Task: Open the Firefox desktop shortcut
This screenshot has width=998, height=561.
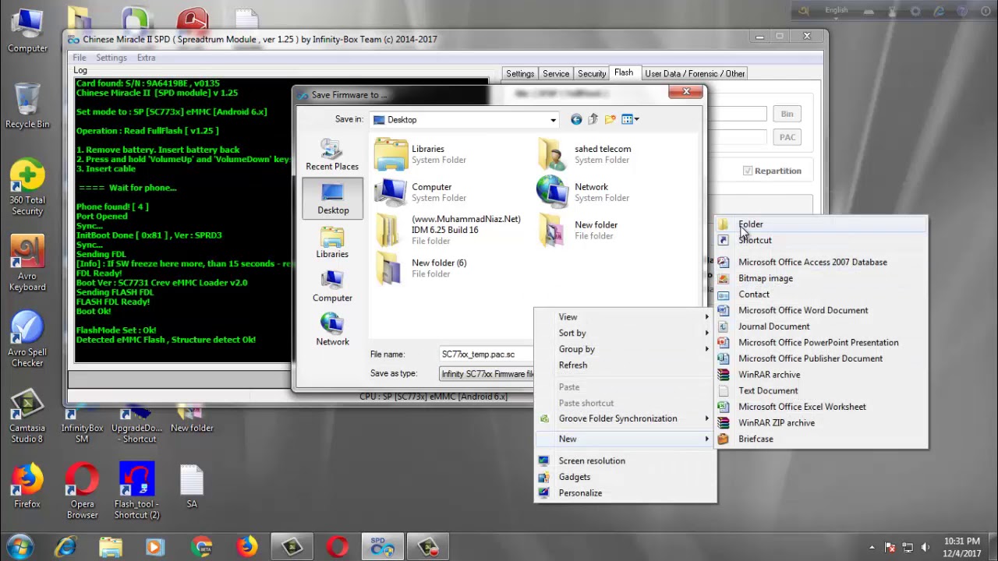Action: click(27, 486)
